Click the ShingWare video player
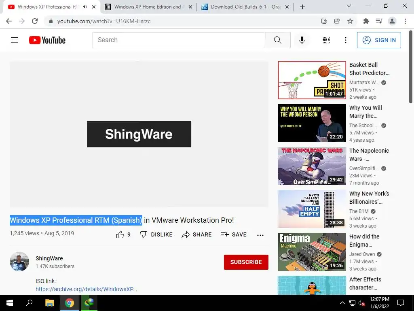This screenshot has width=414, height=311. pyautogui.click(x=139, y=134)
